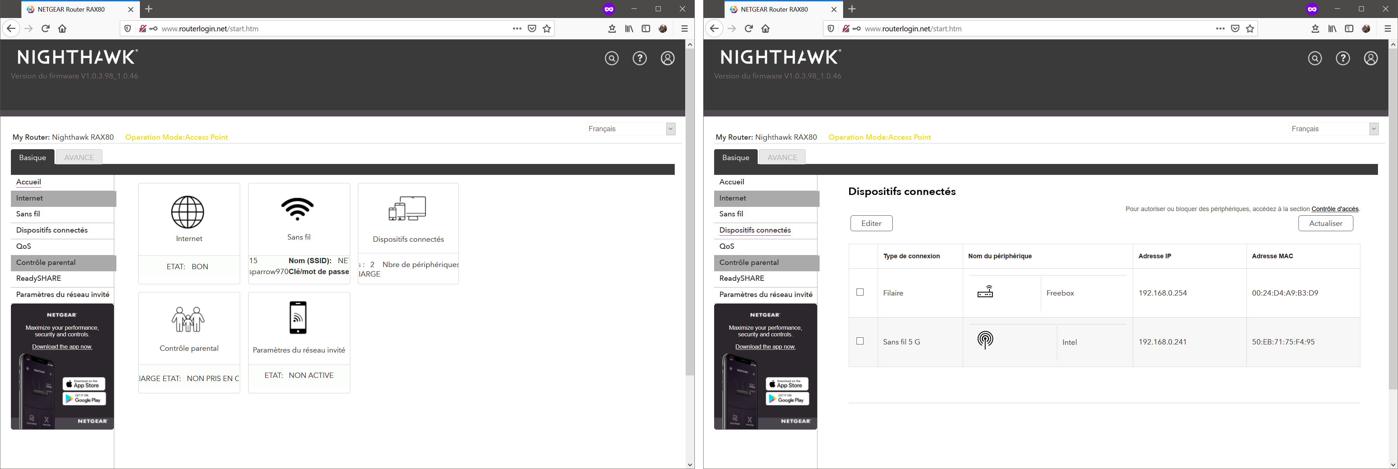Open page actions ellipsis in right address bar

point(1220,29)
